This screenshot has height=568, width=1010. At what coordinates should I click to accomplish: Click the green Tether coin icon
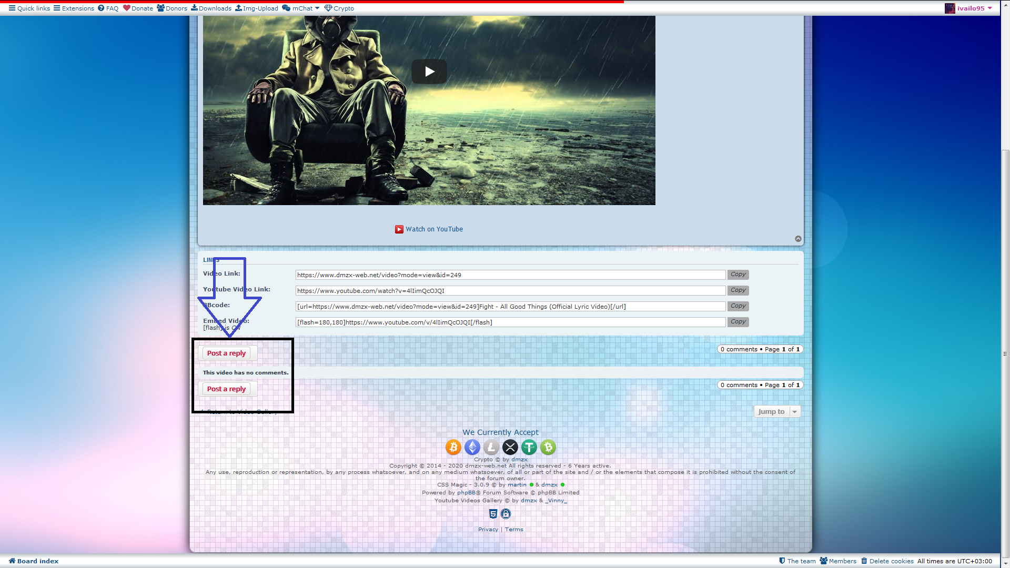coord(529,447)
